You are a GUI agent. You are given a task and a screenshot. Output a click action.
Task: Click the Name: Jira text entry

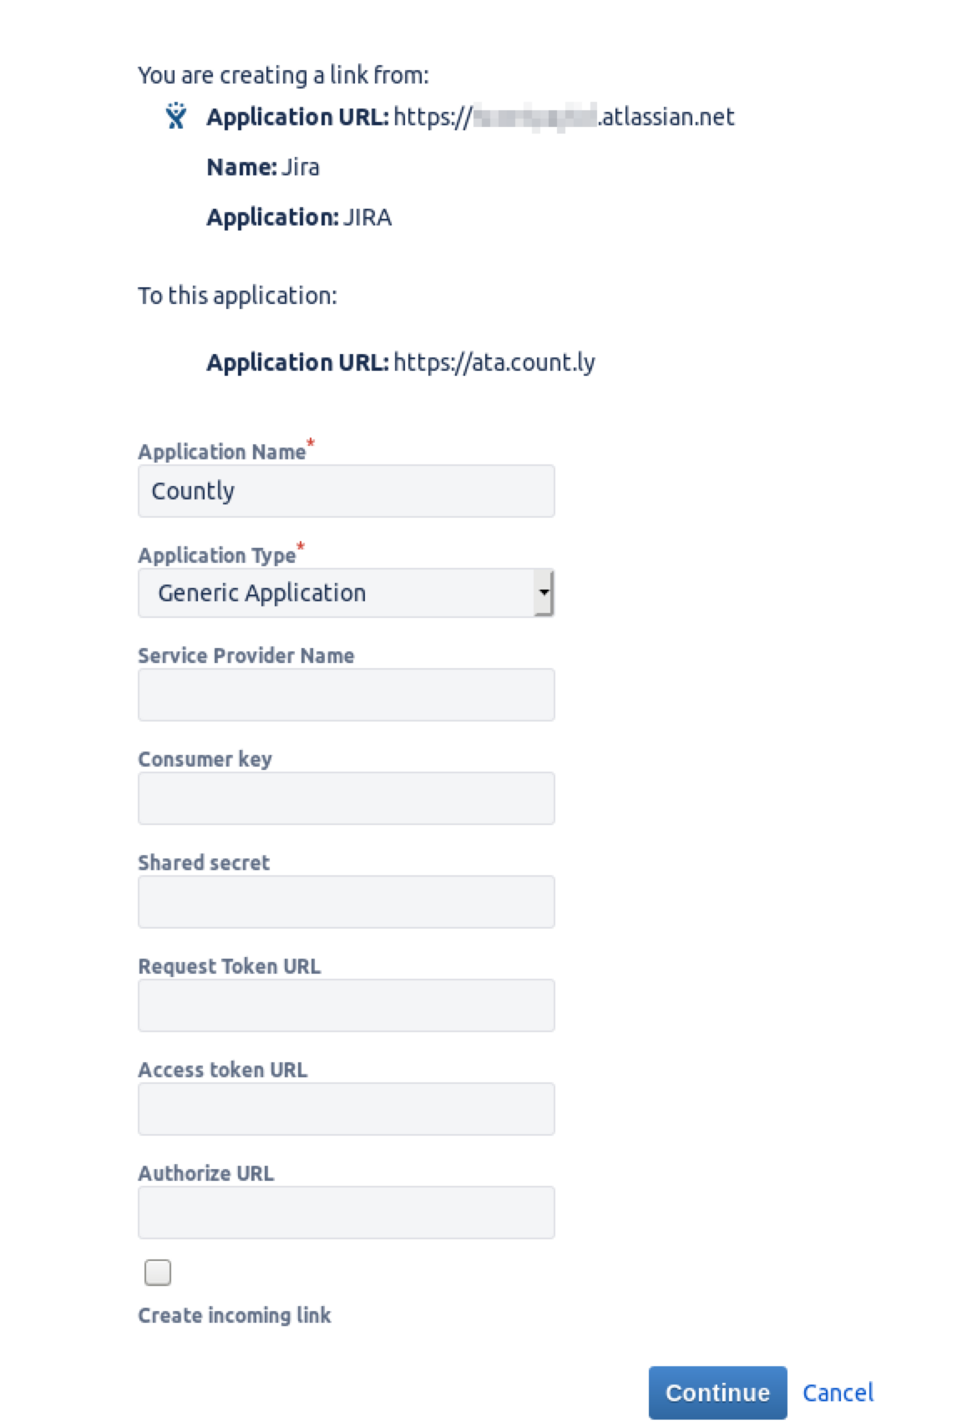[x=263, y=167]
